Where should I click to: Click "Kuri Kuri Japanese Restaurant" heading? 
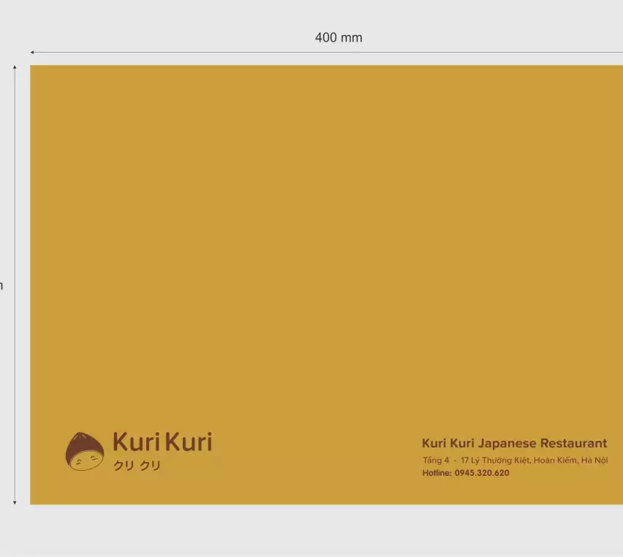coord(515,443)
